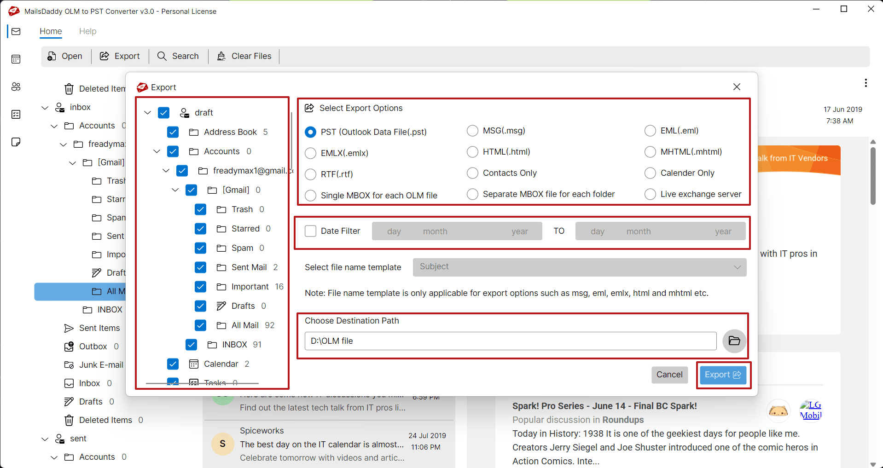Open the mail view in left sidebar
The image size is (883, 468).
(16, 31)
